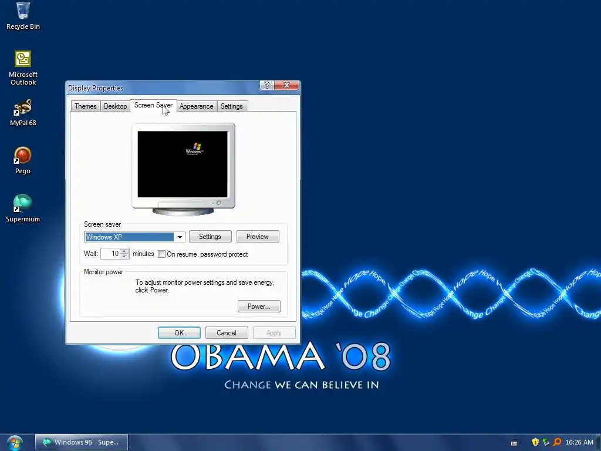Click the yellow security shield tray icon
Image resolution: width=601 pixels, height=451 pixels.
coord(535,442)
